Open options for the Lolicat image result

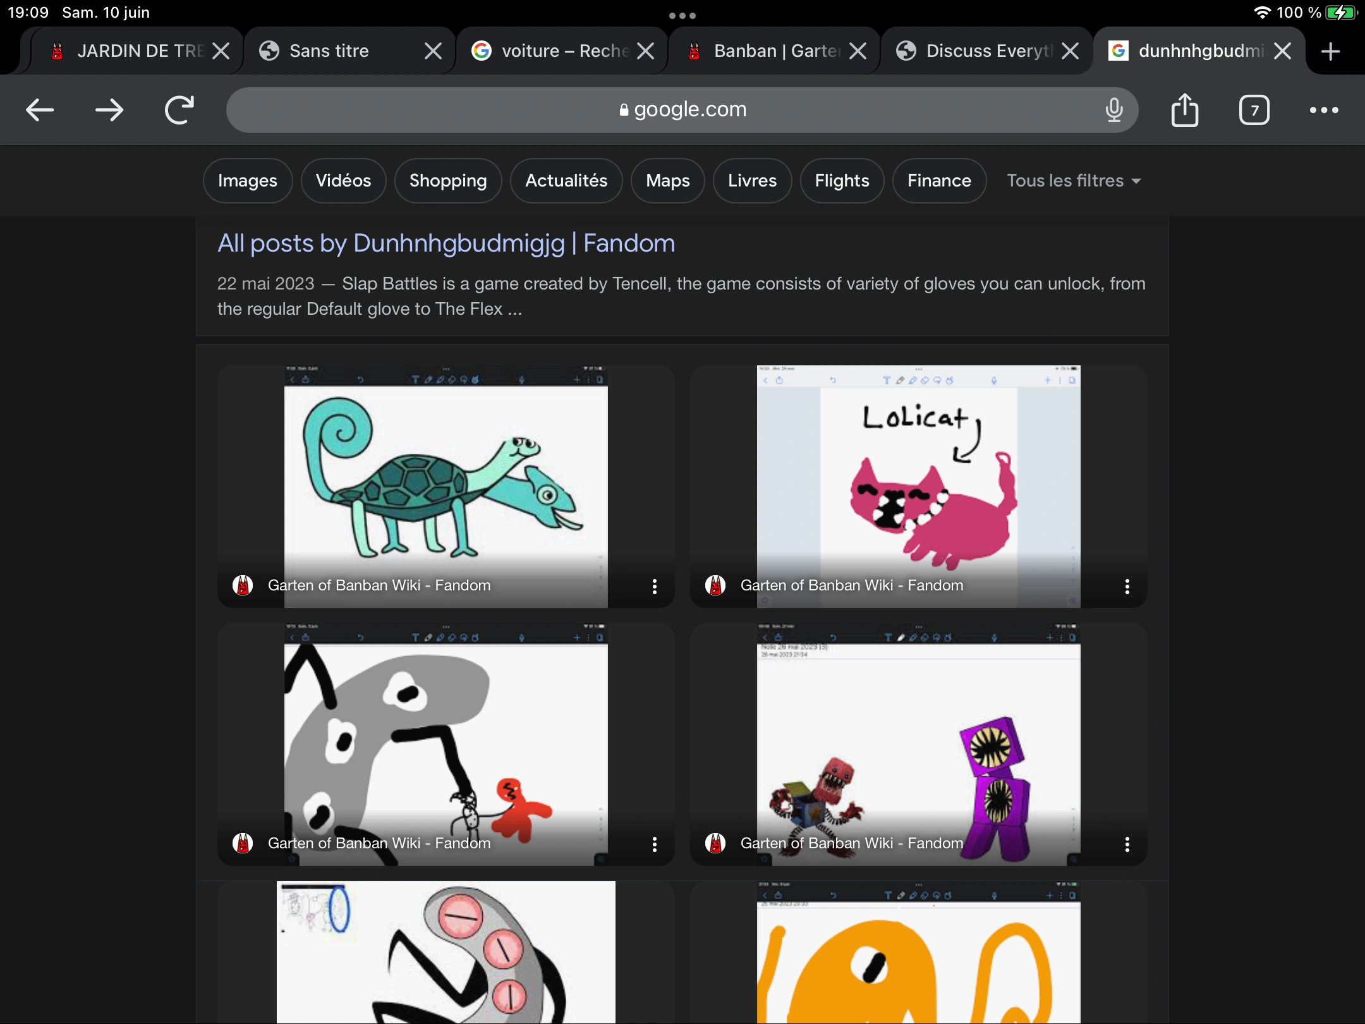pos(1127,586)
